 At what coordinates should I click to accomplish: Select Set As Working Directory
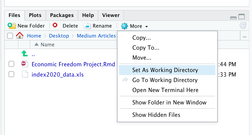pos(165,70)
